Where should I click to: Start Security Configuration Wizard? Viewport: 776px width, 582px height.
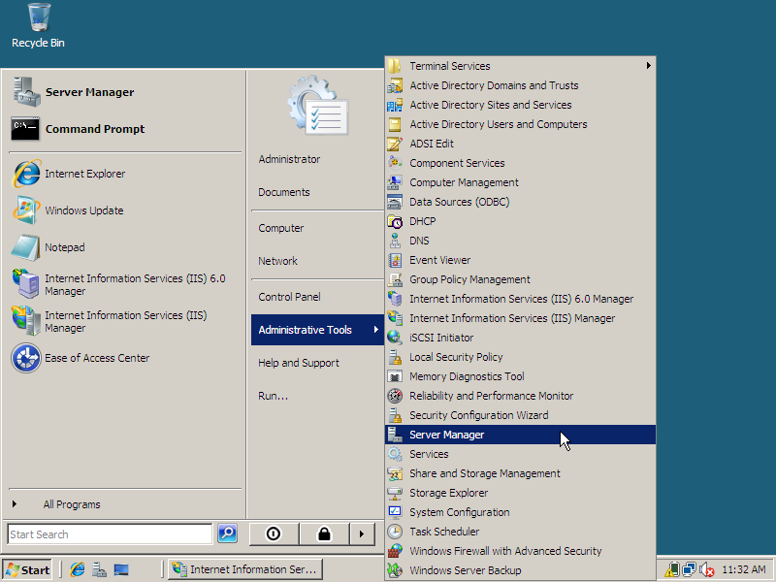click(520, 415)
